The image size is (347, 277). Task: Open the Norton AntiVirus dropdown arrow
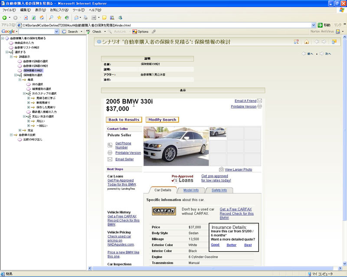click(343, 32)
